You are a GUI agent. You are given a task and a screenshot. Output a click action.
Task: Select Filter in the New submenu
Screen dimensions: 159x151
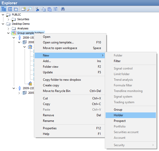pyautogui.click(x=117, y=61)
